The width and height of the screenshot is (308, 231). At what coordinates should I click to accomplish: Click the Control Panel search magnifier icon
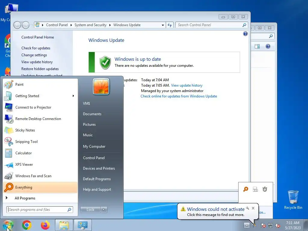(x=244, y=25)
